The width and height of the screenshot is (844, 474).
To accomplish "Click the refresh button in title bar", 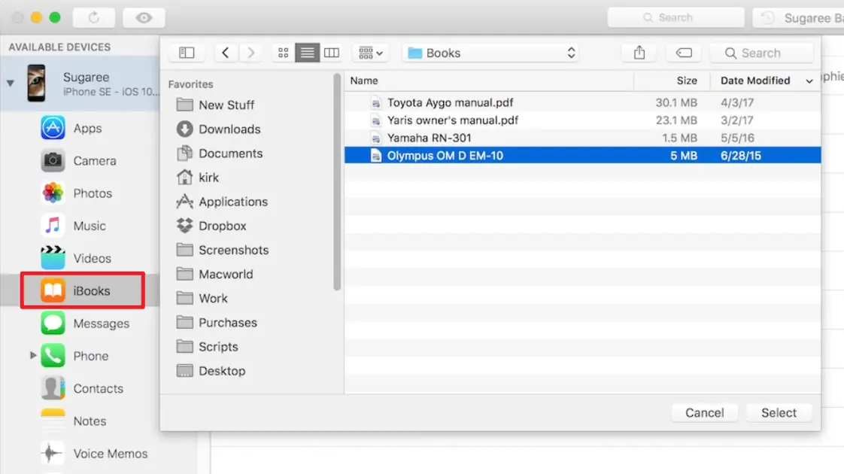I will click(94, 18).
